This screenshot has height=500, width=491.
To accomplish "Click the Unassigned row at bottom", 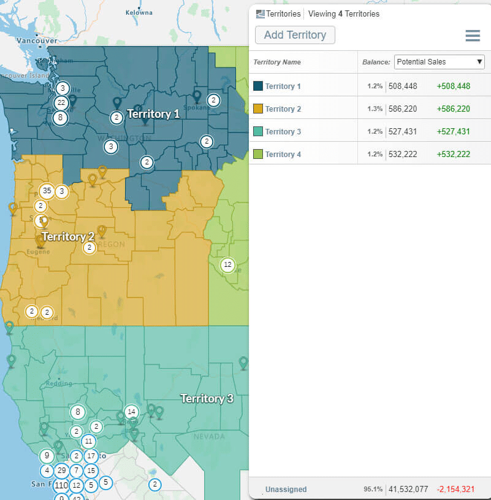I will [286, 490].
